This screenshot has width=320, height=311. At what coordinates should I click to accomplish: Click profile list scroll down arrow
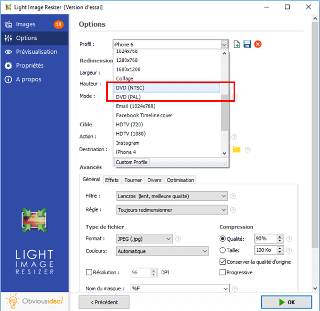(225, 153)
